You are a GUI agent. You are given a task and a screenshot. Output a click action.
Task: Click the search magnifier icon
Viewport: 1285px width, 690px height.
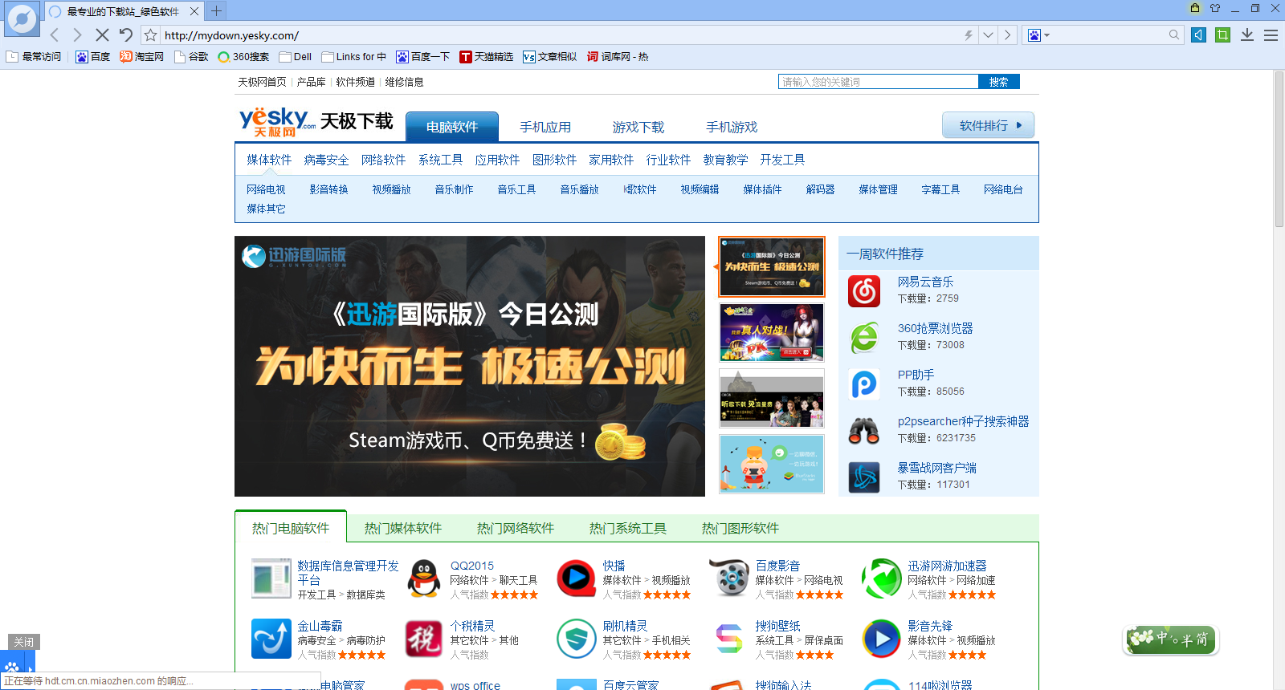1174,35
